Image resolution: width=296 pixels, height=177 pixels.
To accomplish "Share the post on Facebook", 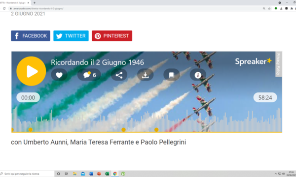I will [x=31, y=36].
